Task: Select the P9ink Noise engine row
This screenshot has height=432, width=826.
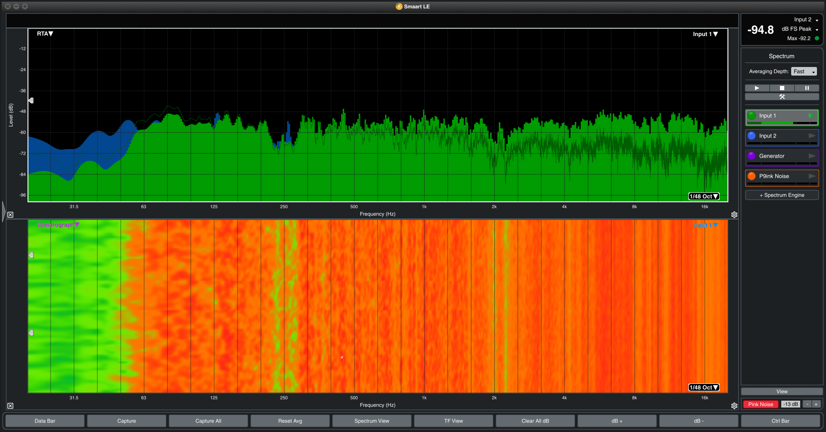Action: [782, 178]
